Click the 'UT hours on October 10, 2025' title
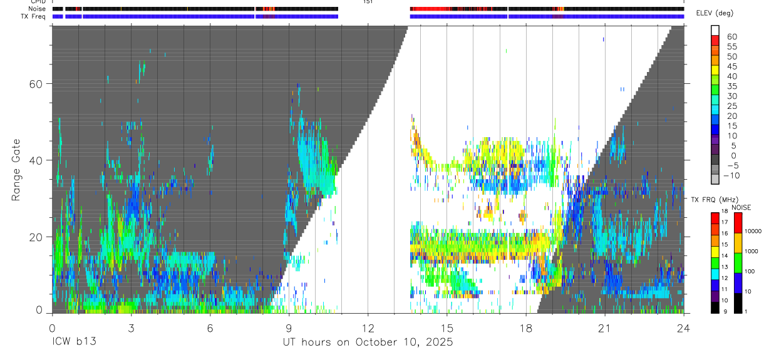769x355 pixels. (367, 342)
